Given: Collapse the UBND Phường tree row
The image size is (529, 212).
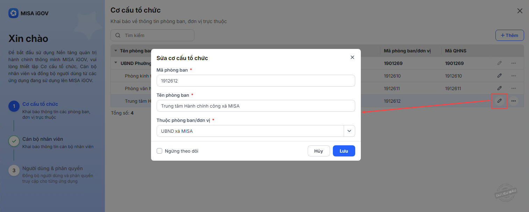Looking at the screenshot, I should point(116,63).
